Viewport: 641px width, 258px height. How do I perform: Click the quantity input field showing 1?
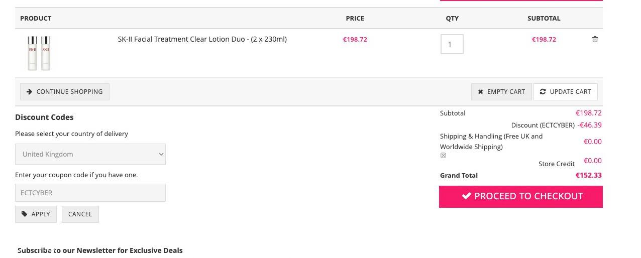[452, 44]
